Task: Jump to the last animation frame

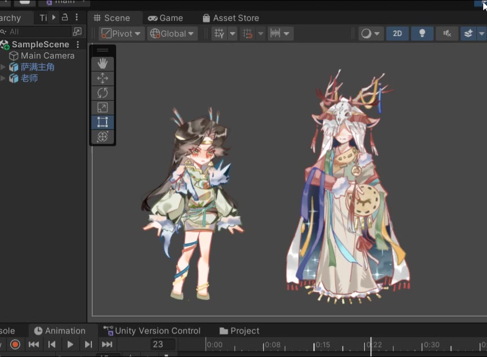Action: (x=107, y=344)
